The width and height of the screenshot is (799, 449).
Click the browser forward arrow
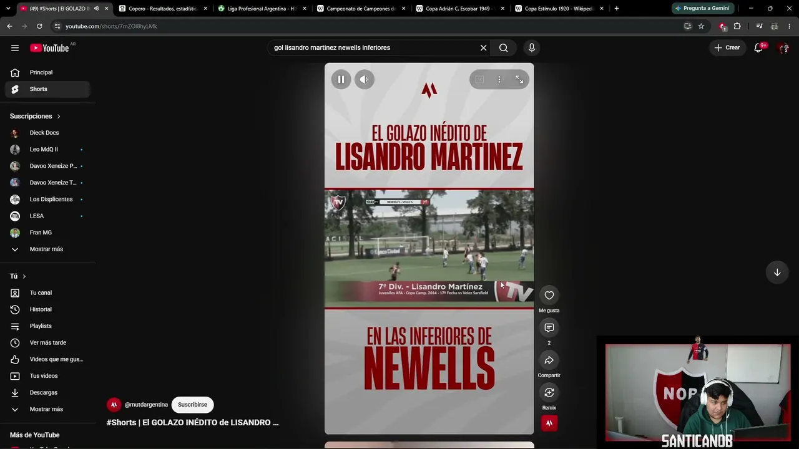click(x=24, y=26)
